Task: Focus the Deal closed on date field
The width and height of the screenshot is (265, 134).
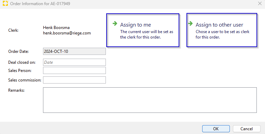Action: click(74, 62)
